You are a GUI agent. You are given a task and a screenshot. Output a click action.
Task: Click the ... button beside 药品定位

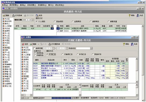91,48
